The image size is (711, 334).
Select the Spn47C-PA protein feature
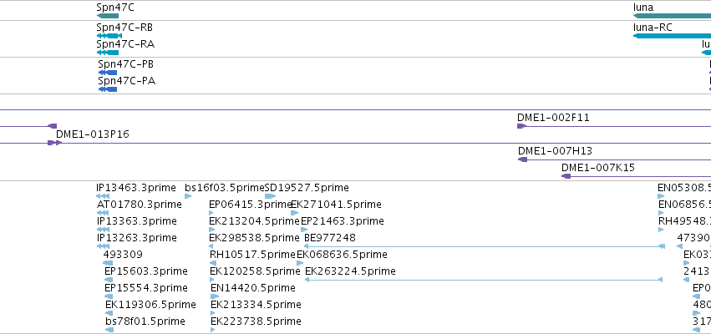pos(108,89)
